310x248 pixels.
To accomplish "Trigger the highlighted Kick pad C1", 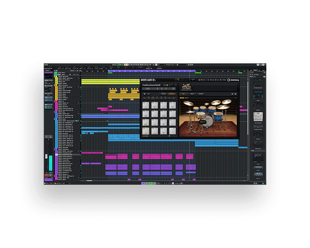I will point(146,131).
